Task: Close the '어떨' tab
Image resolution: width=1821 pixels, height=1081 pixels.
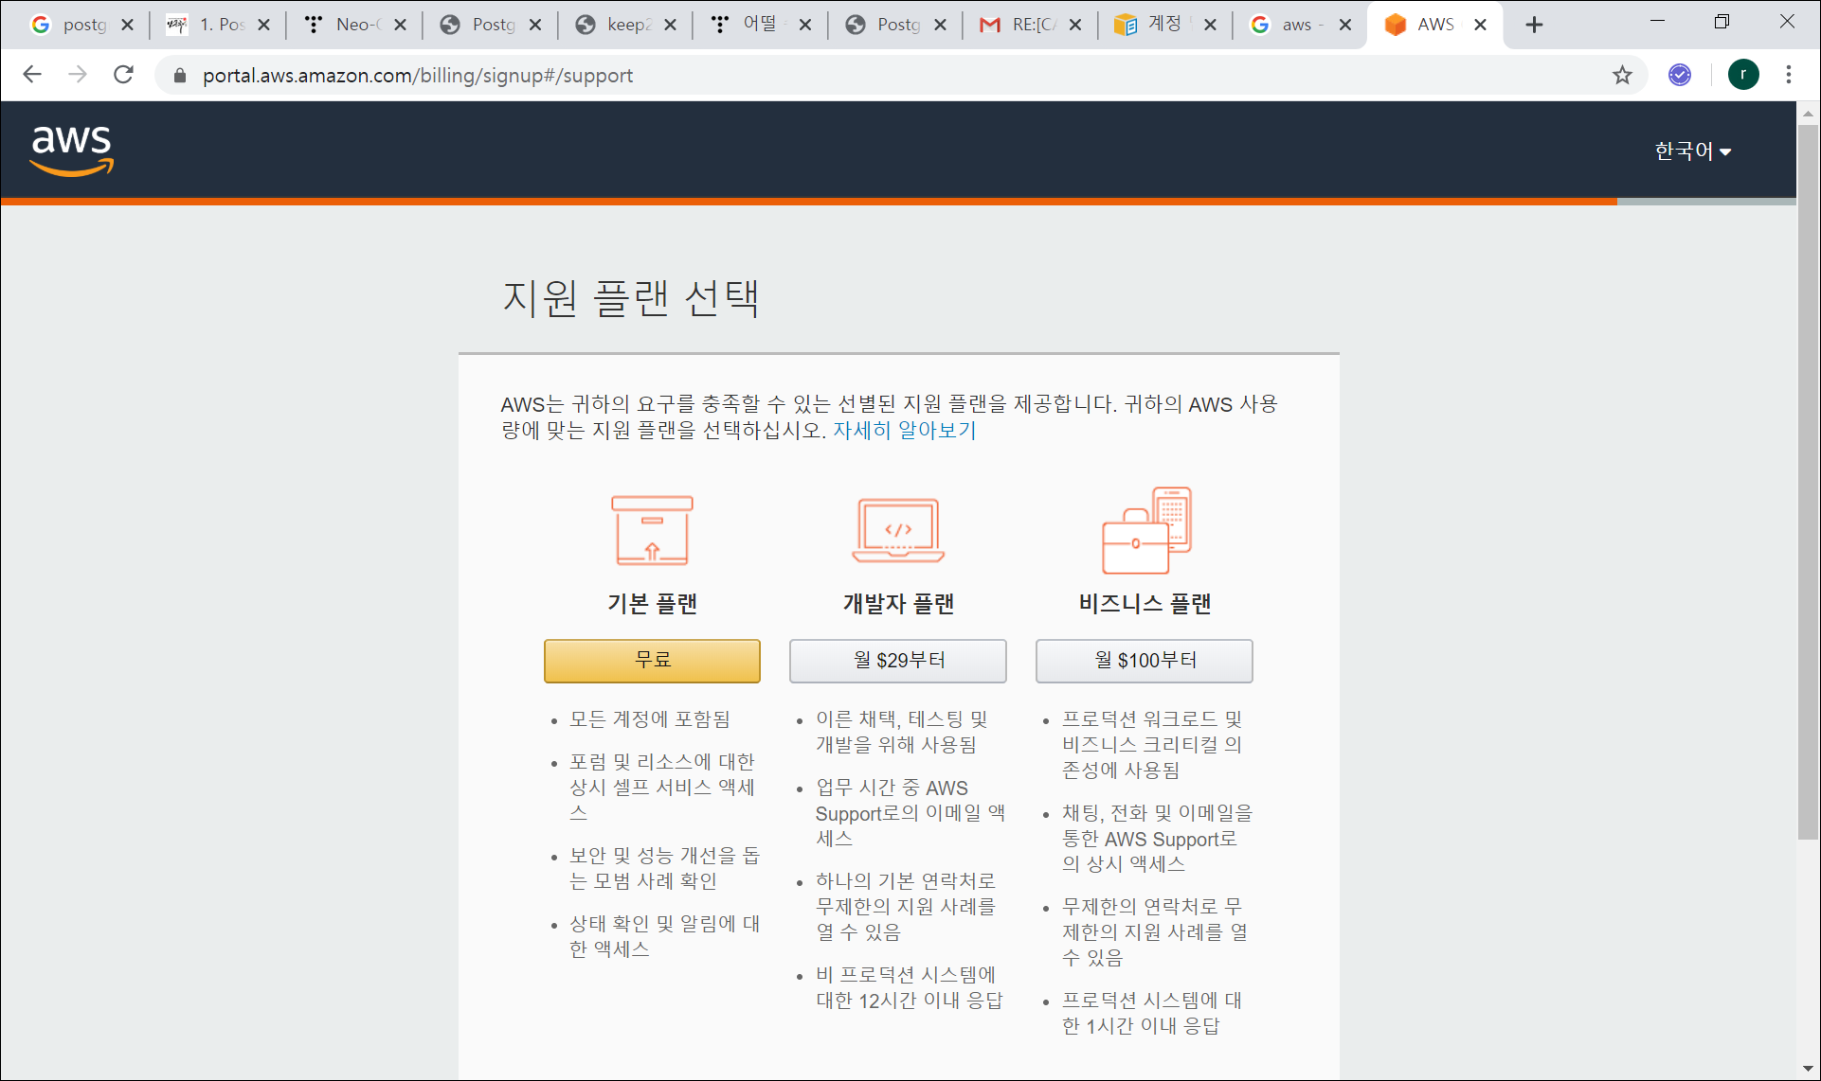Action: (805, 26)
